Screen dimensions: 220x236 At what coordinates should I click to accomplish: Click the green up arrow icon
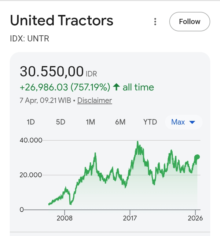pyautogui.click(x=116, y=87)
